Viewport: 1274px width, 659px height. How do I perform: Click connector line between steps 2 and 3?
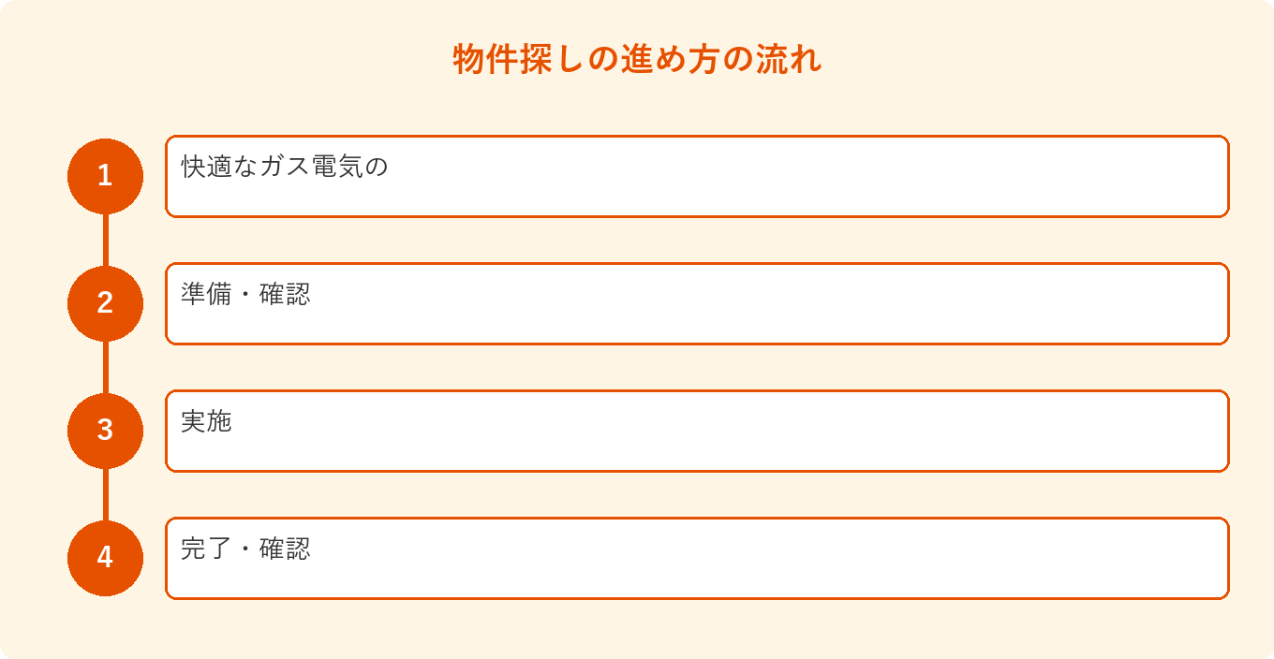(105, 367)
